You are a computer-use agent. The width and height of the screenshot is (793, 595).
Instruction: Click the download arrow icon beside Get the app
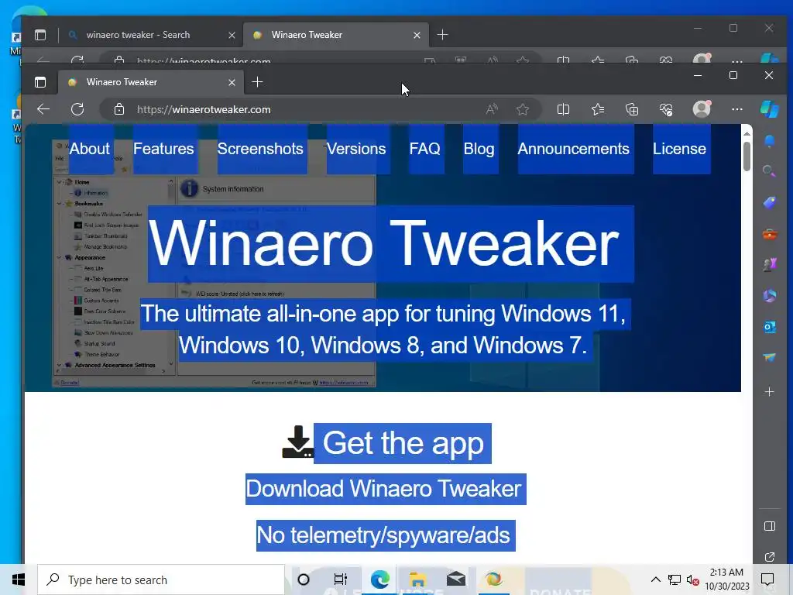click(297, 442)
